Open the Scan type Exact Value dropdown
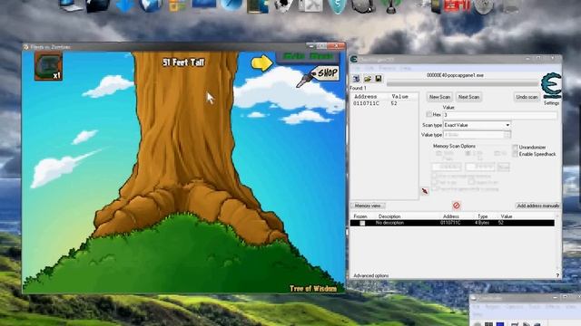581x326 pixels. [478, 125]
